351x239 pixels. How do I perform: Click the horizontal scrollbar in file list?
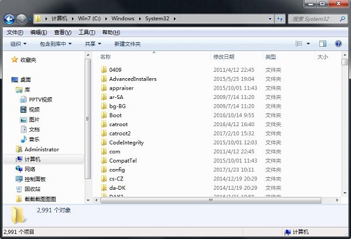point(211,200)
